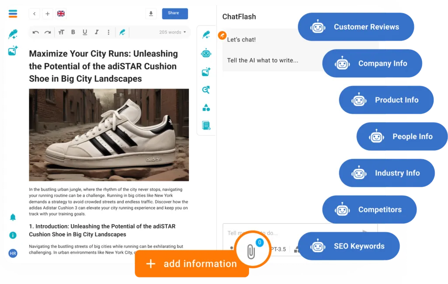The image size is (448, 284).
Task: Open the AI writer feather icon in left sidebar
Action: tap(13, 34)
